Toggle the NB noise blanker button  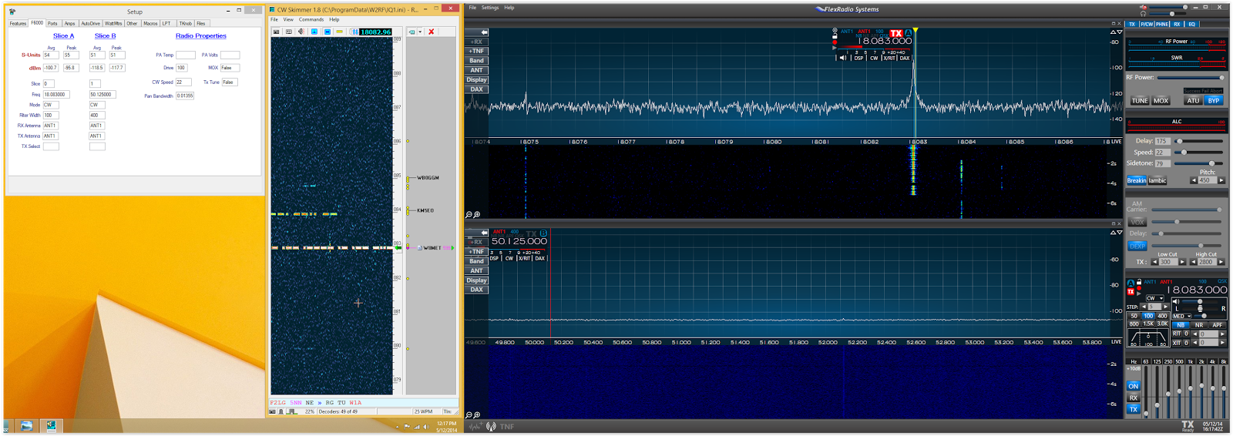(x=1181, y=325)
